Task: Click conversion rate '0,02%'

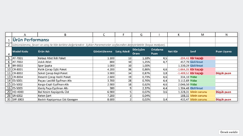Action: point(141,99)
